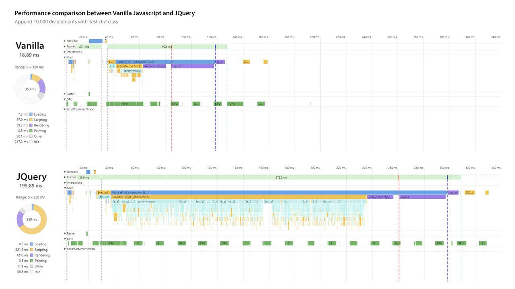Collapse the GPU track in Vanilla panel

tap(65, 99)
